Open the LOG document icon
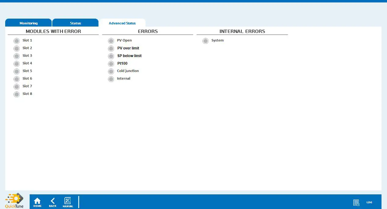Viewport: 387px width, 209px height. point(356,202)
